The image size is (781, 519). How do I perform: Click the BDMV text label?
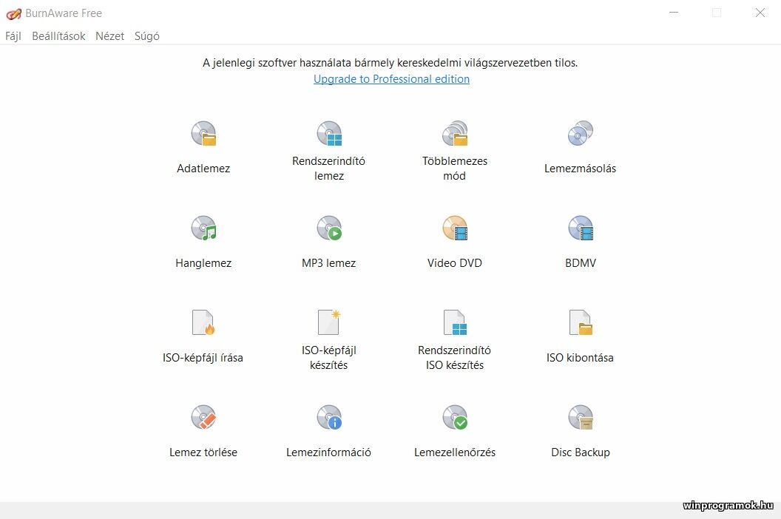[x=581, y=263]
